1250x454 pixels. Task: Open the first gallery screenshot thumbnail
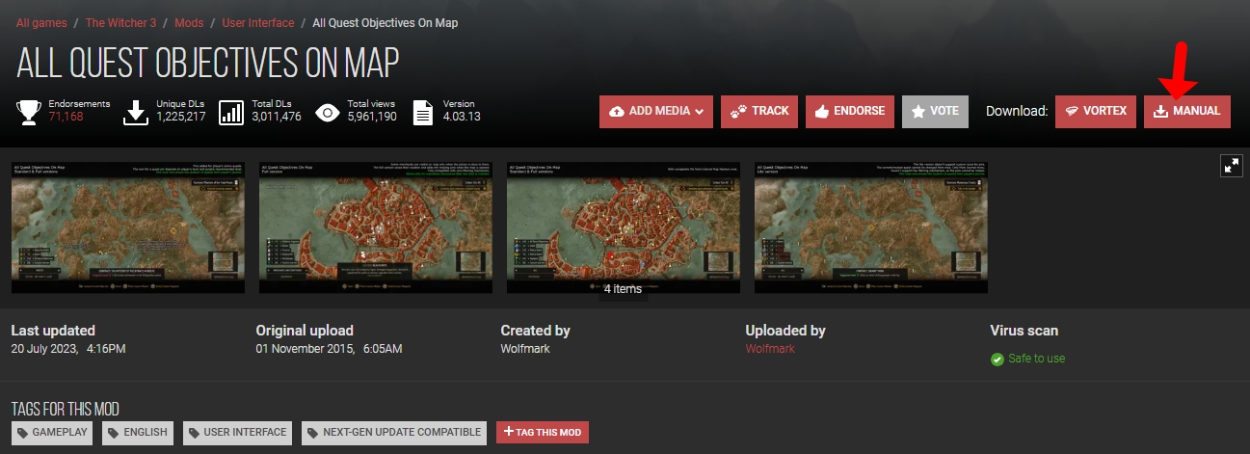(x=128, y=227)
